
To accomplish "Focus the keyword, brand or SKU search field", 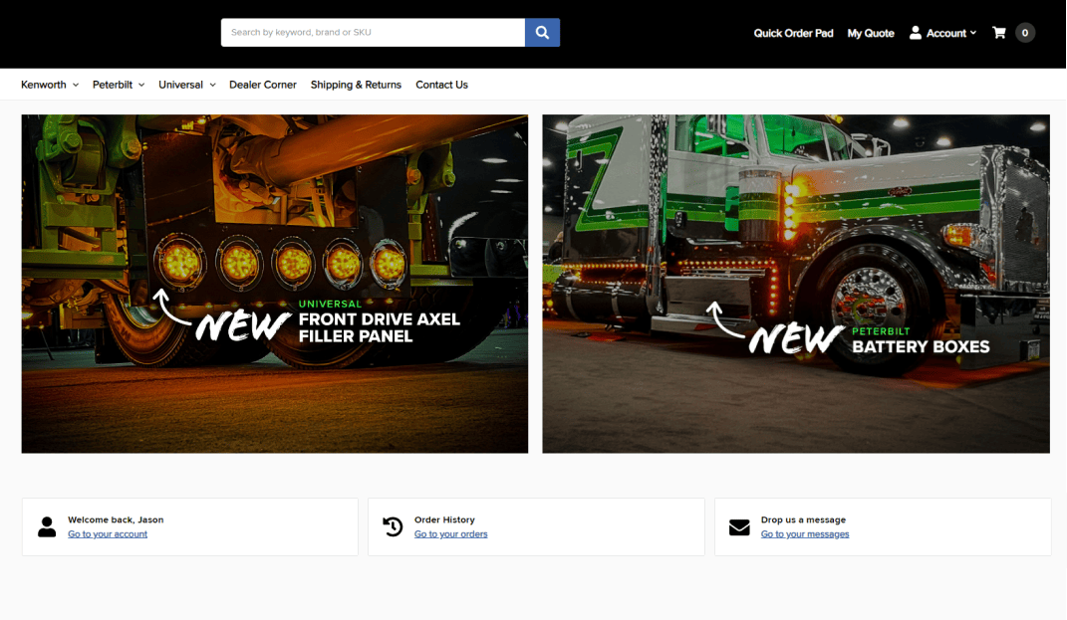I will tap(373, 33).
